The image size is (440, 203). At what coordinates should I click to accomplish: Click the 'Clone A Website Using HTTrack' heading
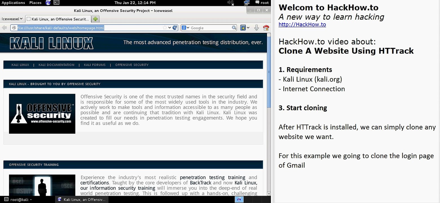coord(346,51)
